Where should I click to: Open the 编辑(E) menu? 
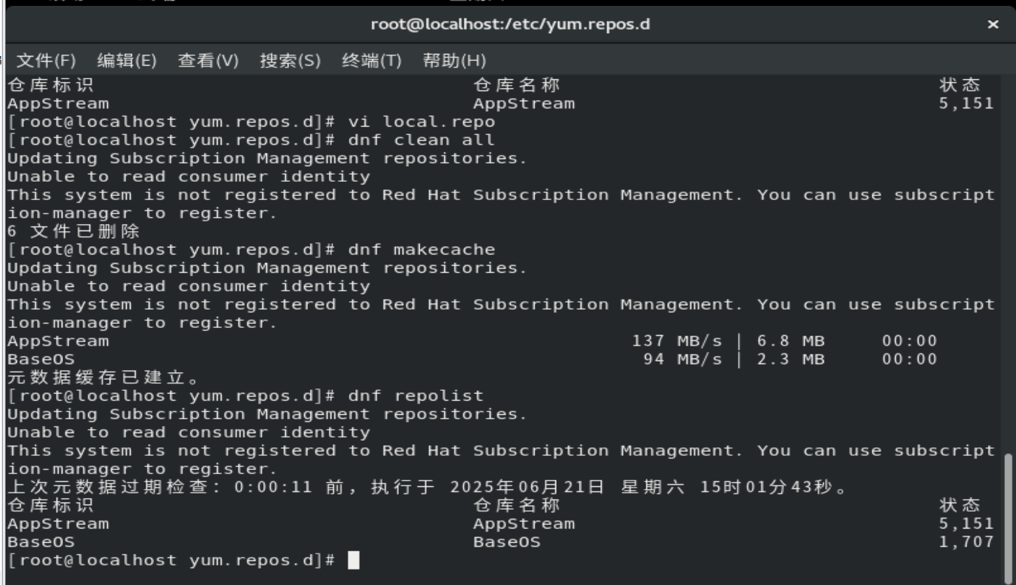point(127,60)
